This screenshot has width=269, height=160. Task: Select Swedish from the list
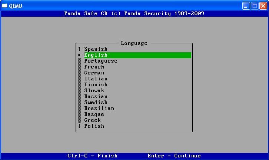click(x=96, y=103)
